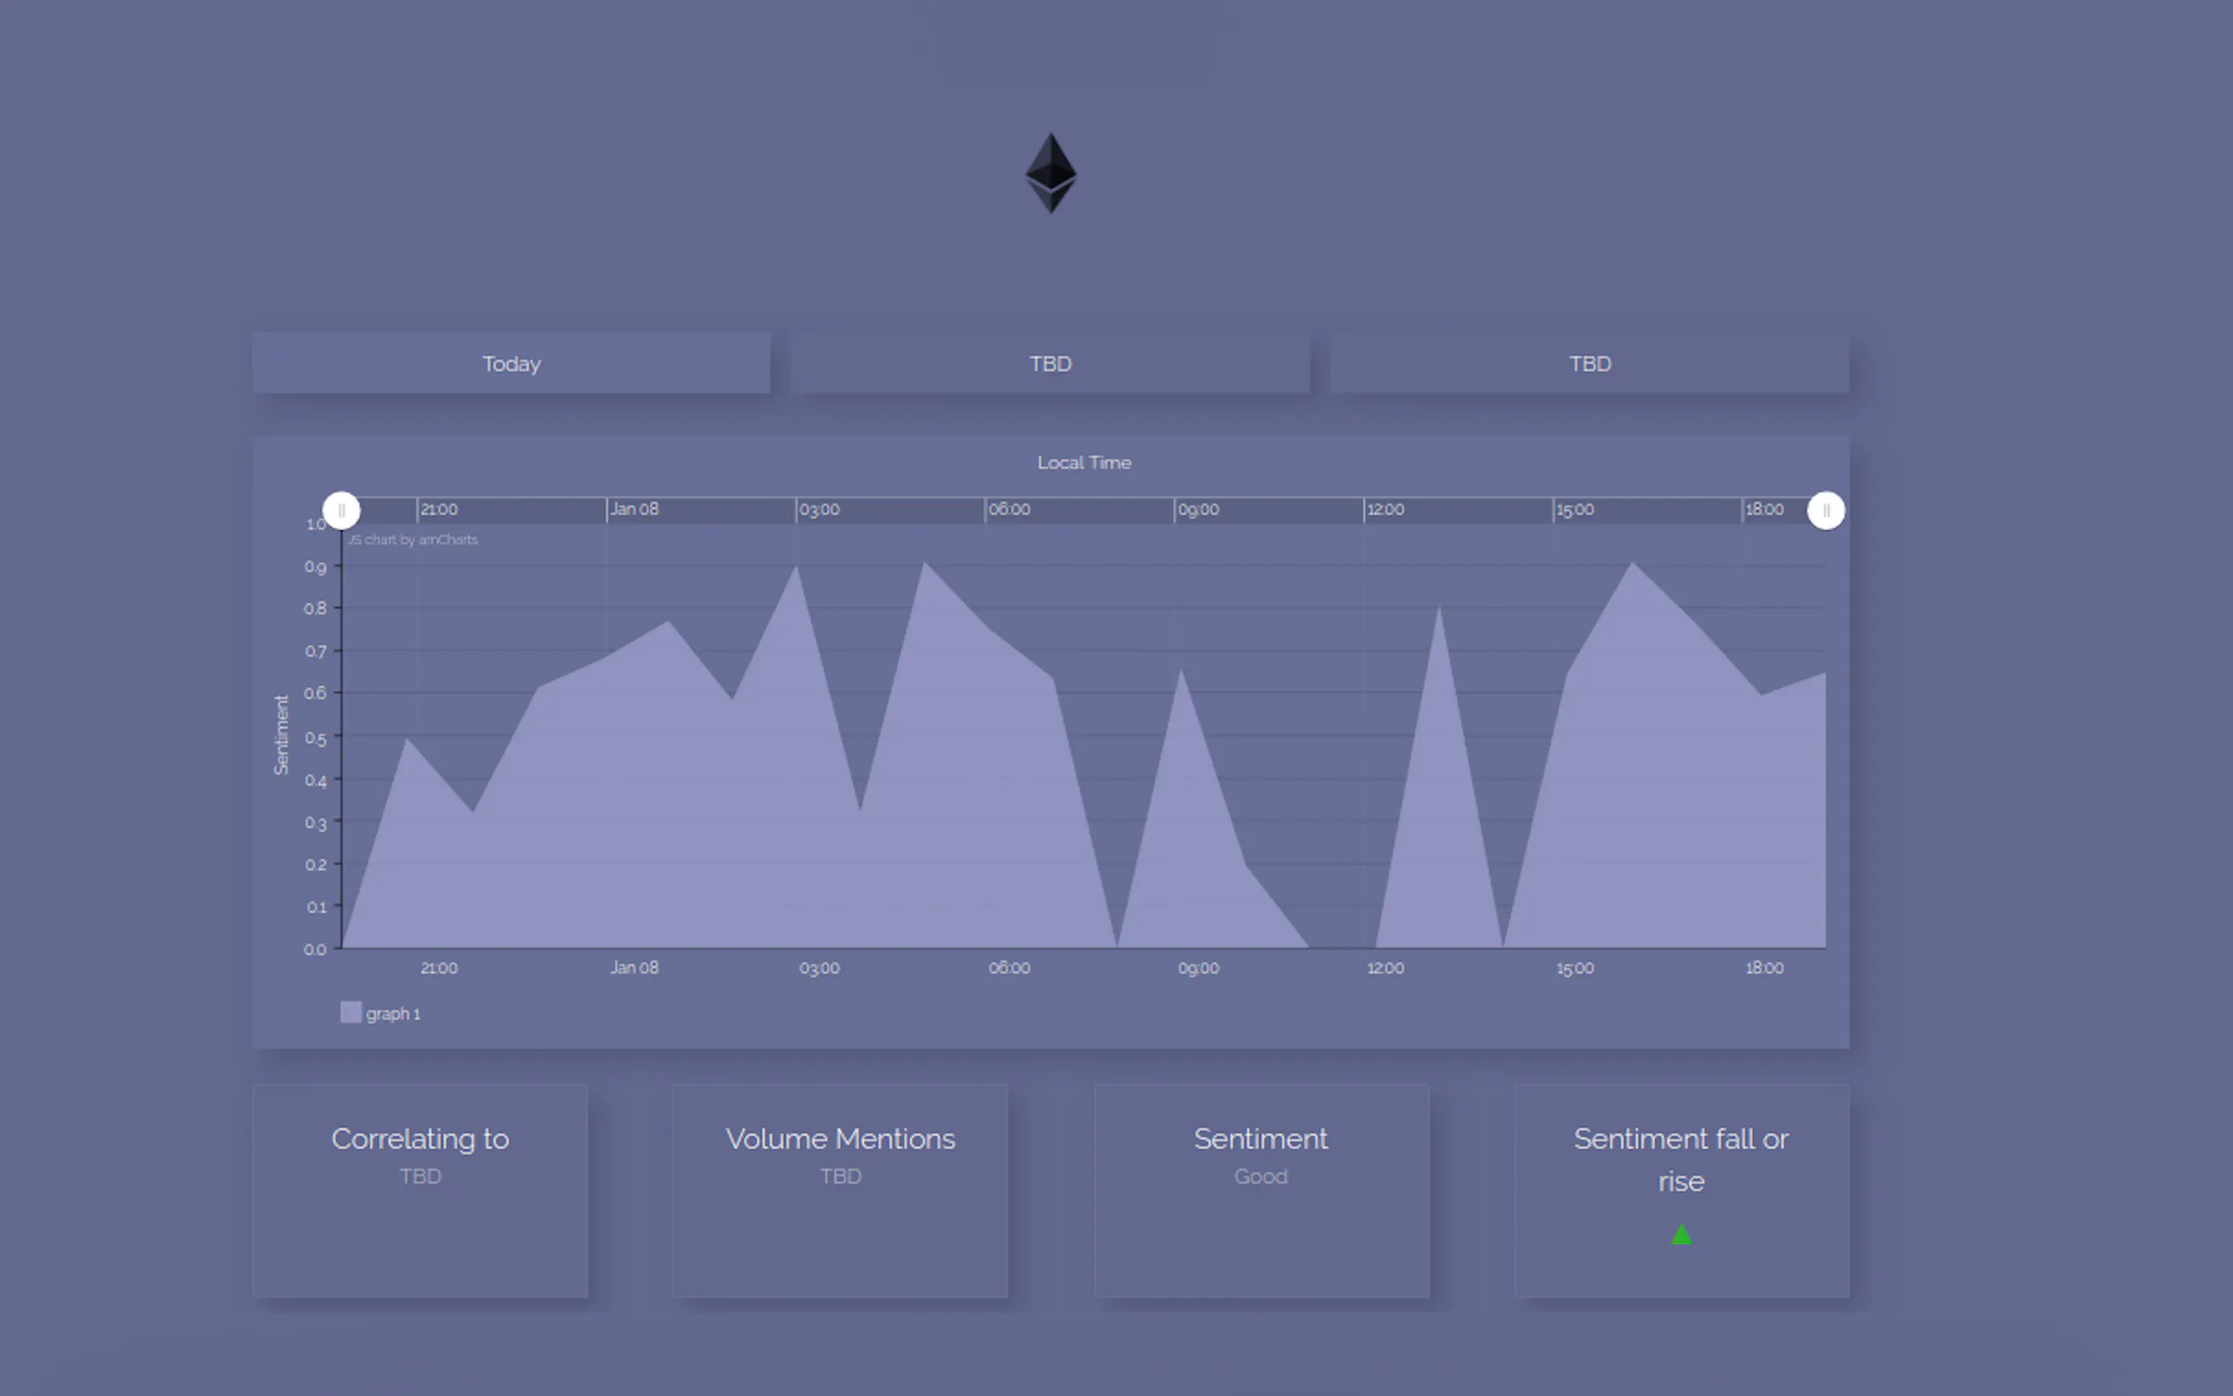The width and height of the screenshot is (2233, 1396).
Task: Click the graph 1 legend label
Action: [393, 1014]
